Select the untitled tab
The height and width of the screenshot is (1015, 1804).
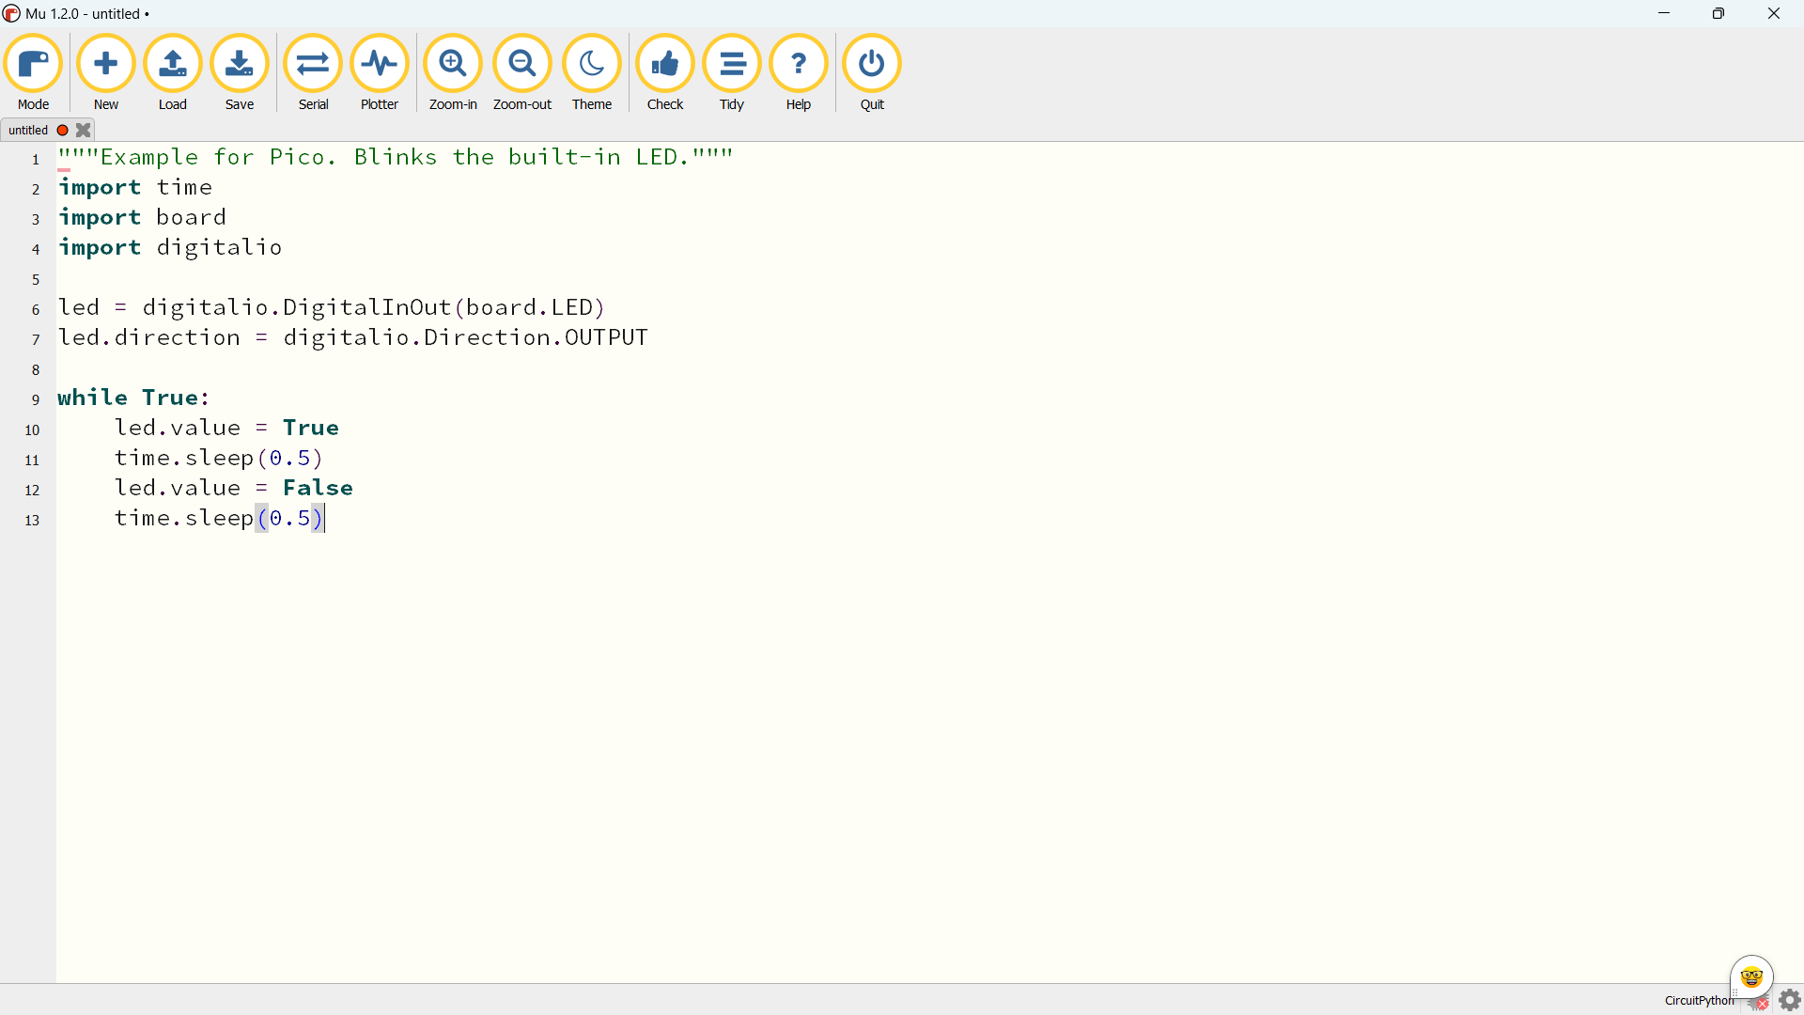(x=28, y=131)
